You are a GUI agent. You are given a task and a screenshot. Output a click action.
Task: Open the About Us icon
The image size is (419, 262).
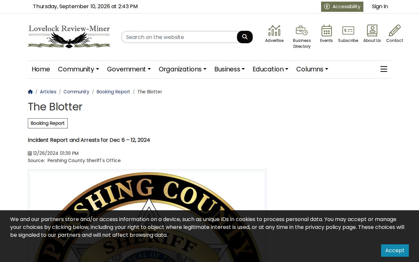coord(372,30)
